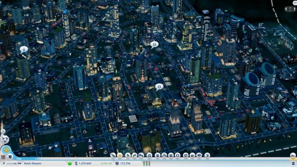297x167 pixels.
Task: Open the data layers icon at bottom right
Action: tap(293, 163)
